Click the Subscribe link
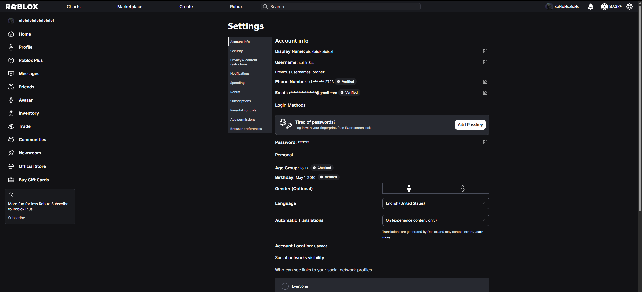The height and width of the screenshot is (292, 642). 17,218
